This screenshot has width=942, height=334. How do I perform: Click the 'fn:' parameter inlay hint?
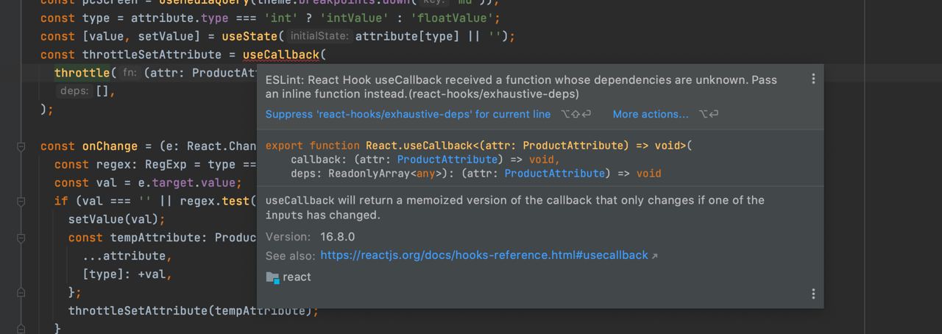130,73
